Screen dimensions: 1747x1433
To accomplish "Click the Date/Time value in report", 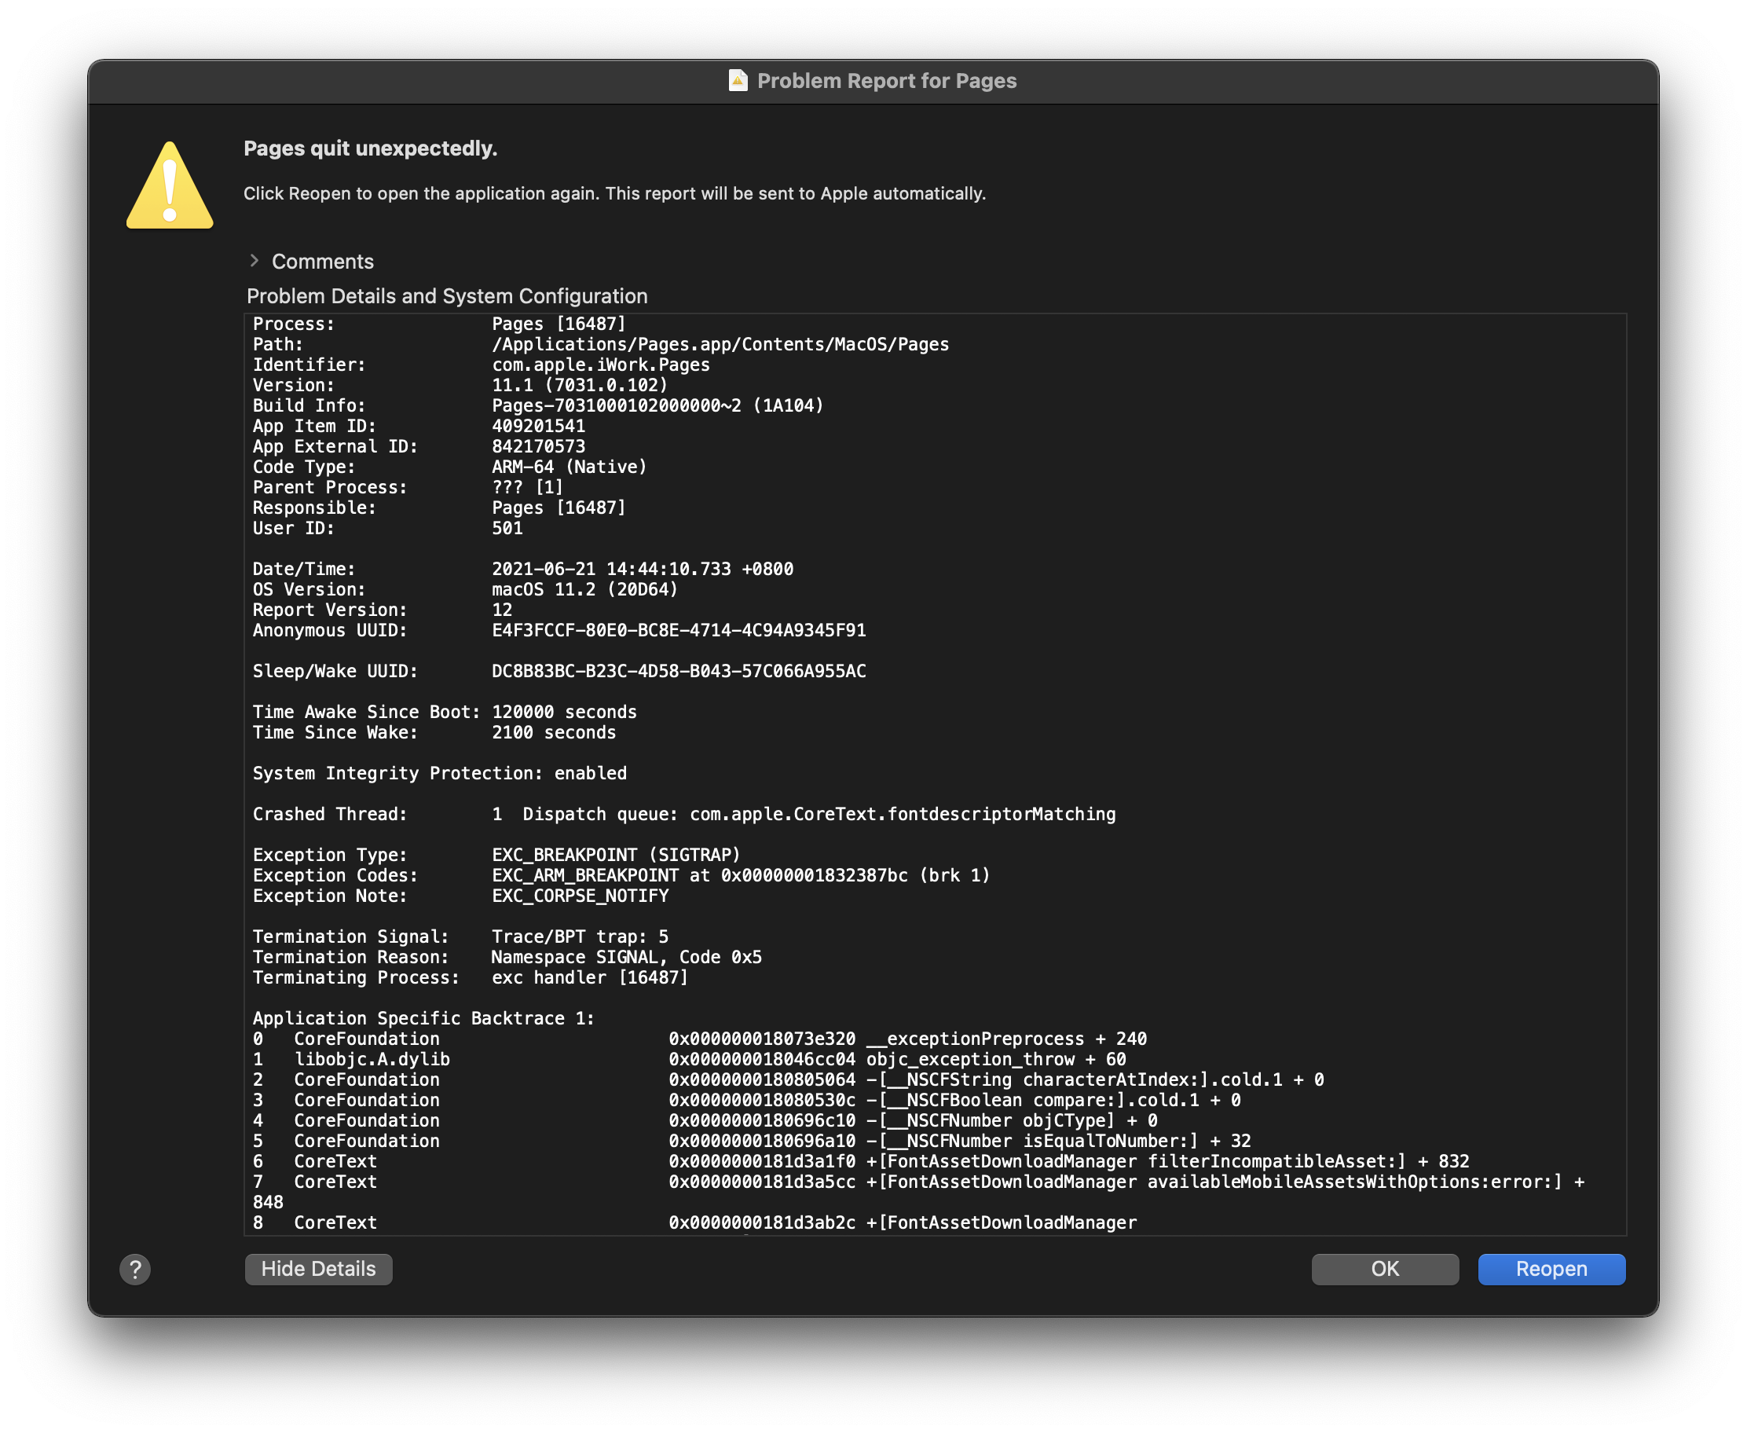I will point(642,570).
